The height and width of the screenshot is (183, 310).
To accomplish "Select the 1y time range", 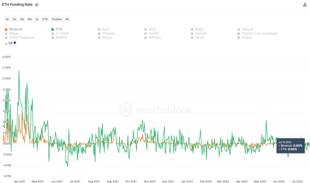I will [37, 19].
